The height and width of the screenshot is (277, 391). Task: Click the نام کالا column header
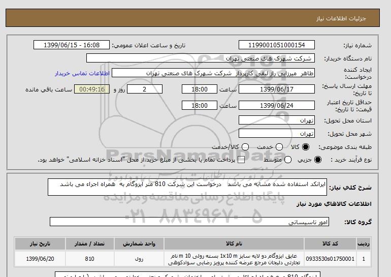(234, 243)
